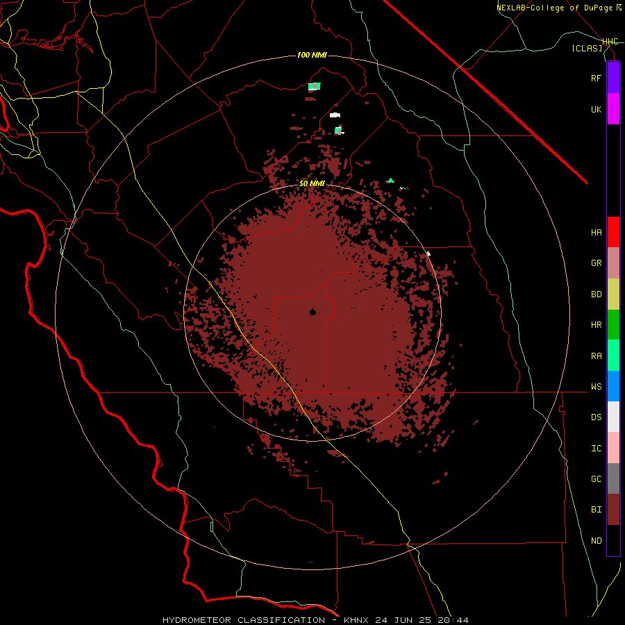Click the GR legend label
The height and width of the screenshot is (625, 625).
596,263
